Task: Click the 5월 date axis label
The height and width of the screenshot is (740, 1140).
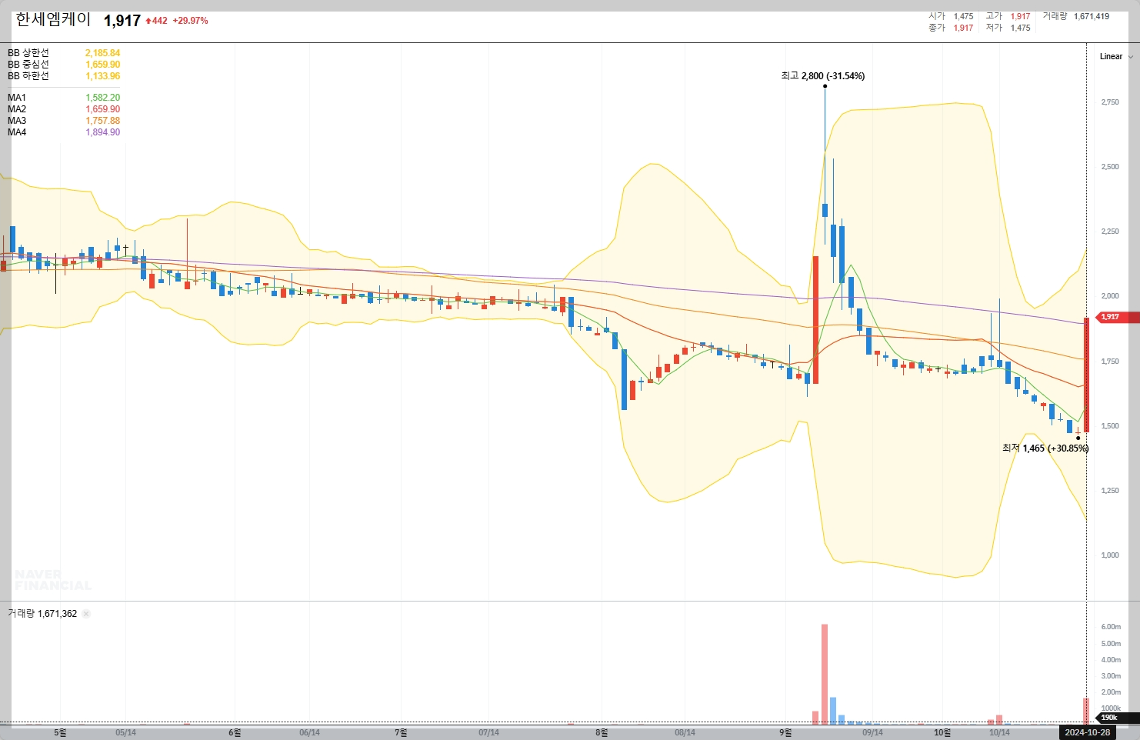Action: tap(60, 733)
